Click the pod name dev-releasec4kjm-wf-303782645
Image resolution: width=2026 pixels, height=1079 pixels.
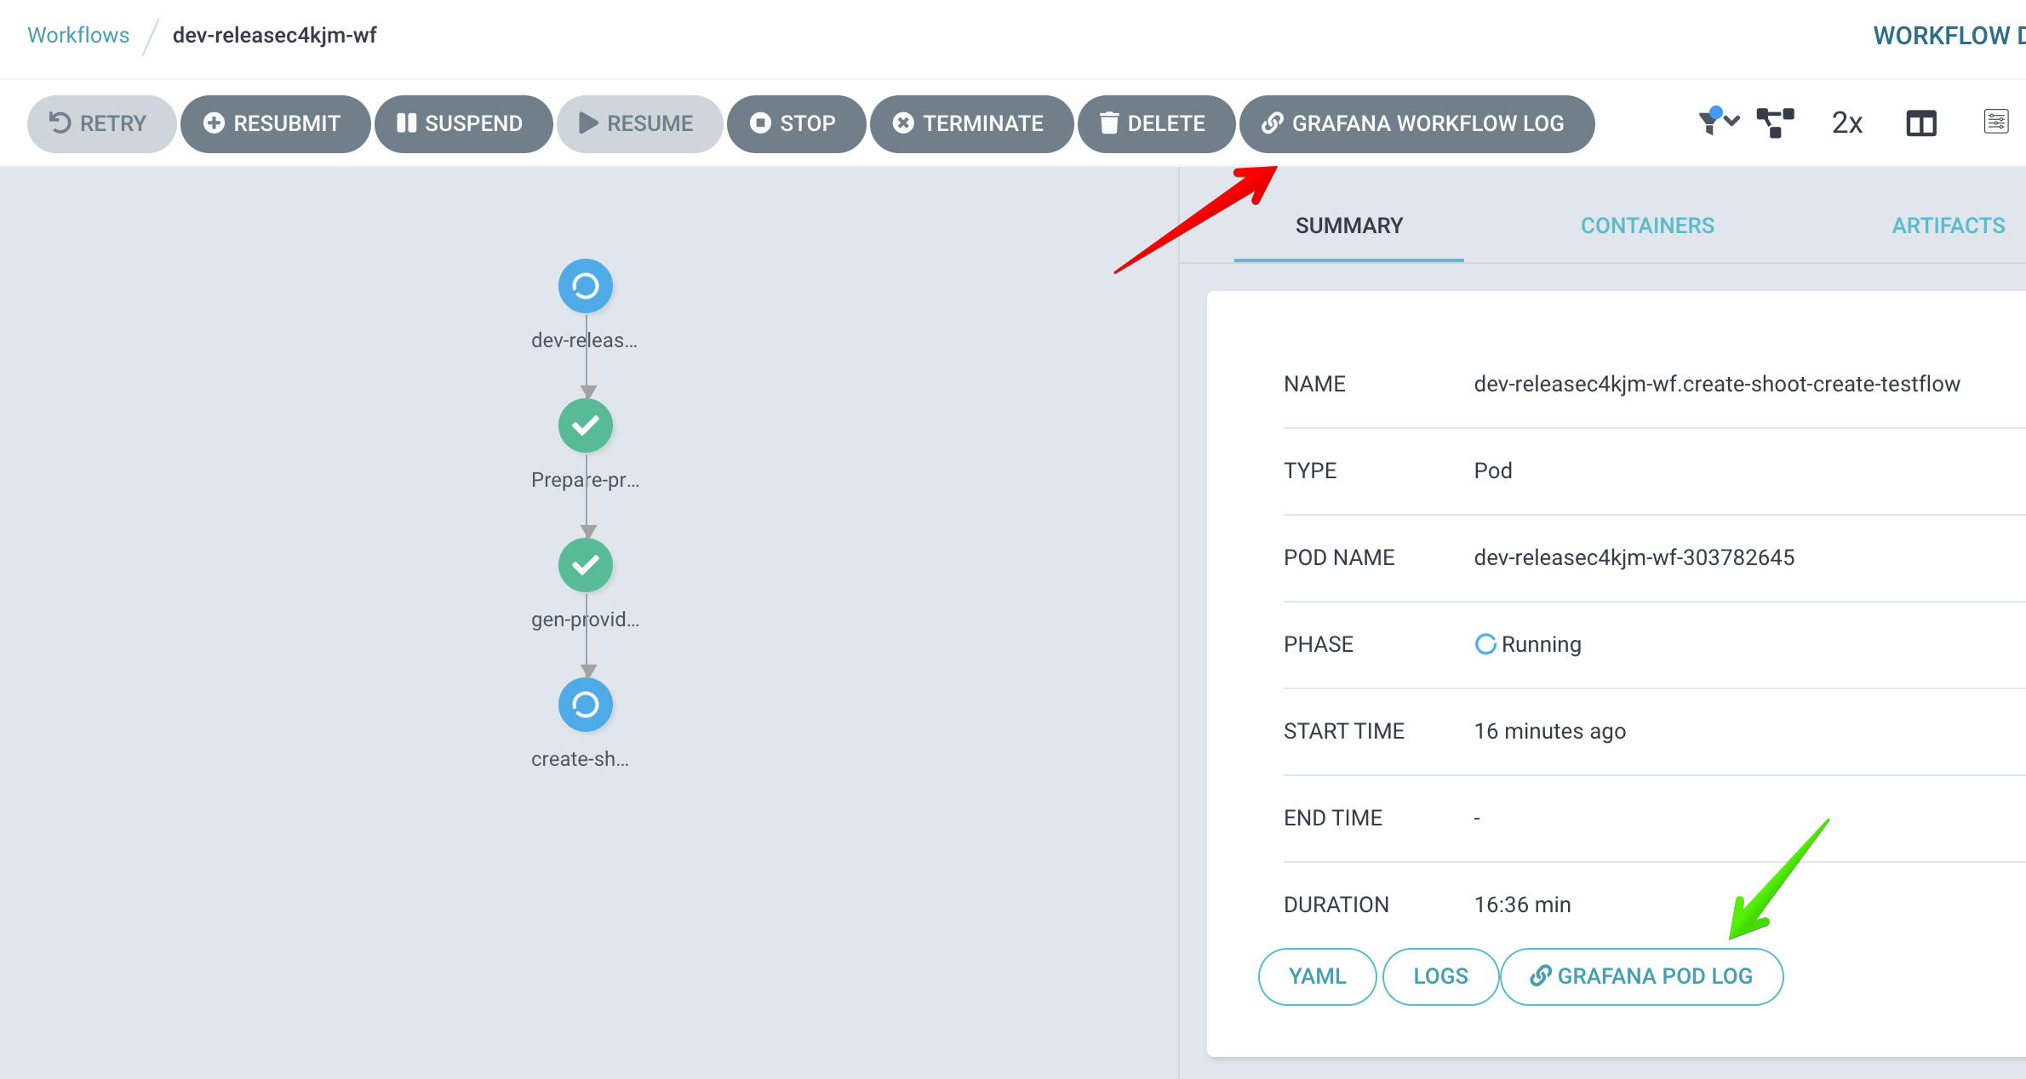1634,557
